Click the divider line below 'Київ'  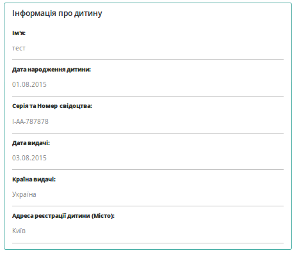coord(148,243)
